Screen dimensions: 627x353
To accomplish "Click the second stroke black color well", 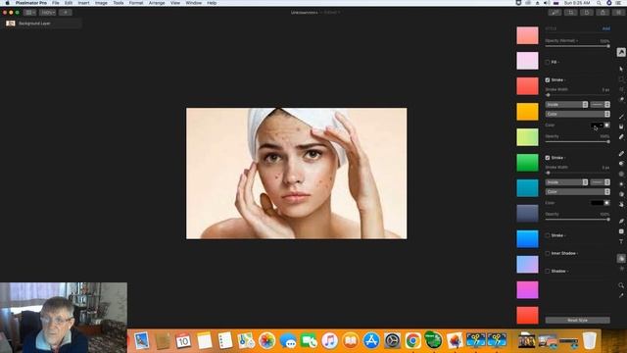I will click(x=597, y=203).
